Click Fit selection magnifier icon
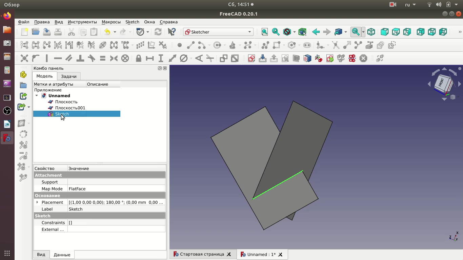 (x=276, y=32)
